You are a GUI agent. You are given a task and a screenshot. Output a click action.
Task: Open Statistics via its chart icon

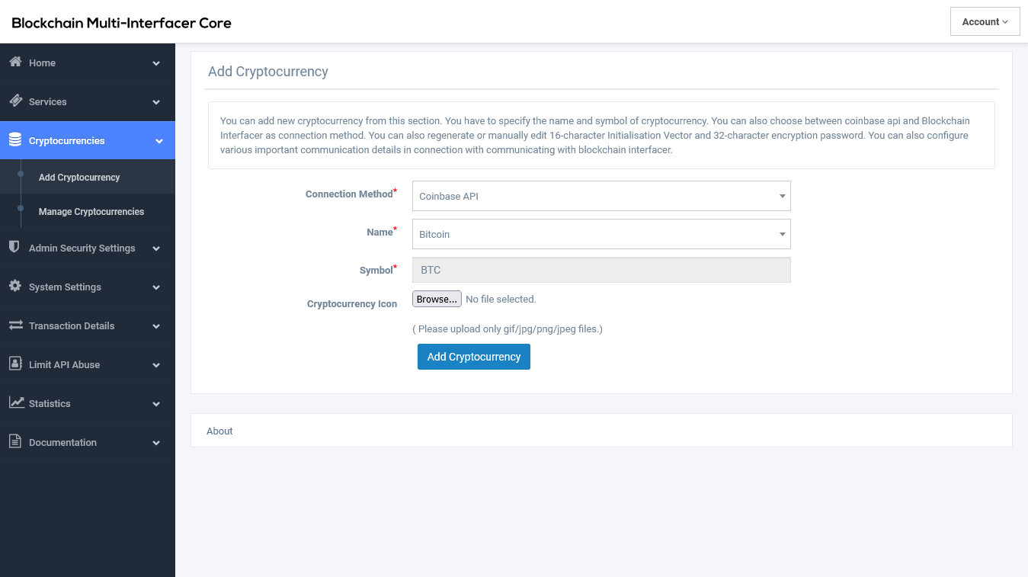(14, 403)
